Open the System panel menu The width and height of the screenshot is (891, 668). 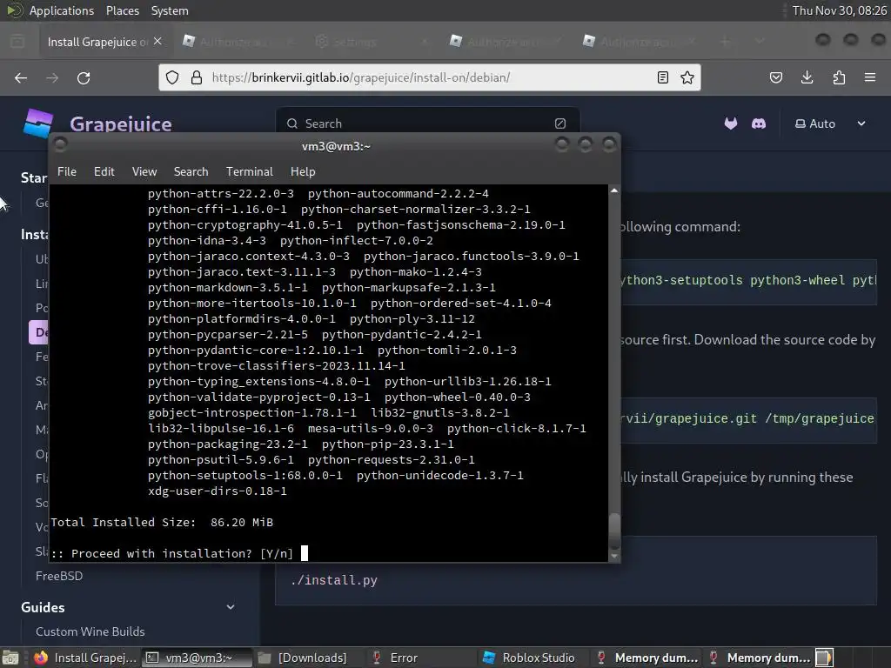(x=170, y=10)
